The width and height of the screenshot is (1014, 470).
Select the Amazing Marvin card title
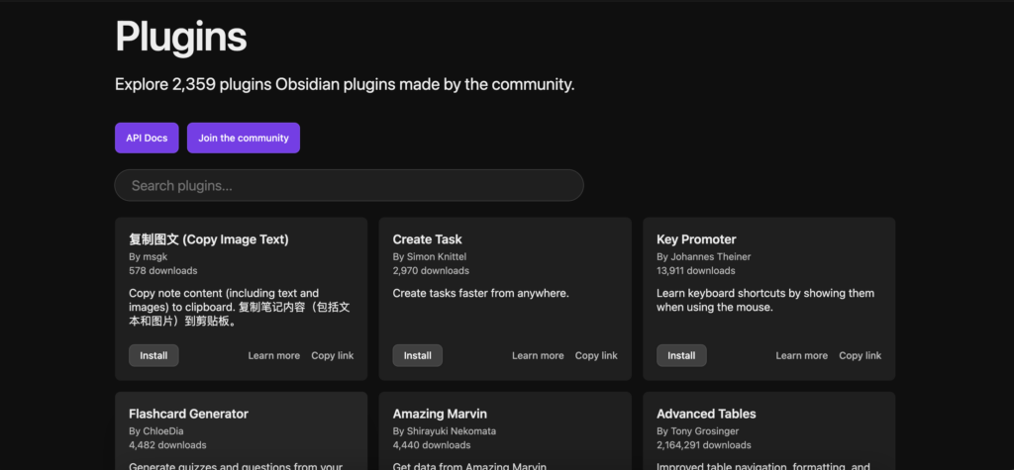tap(440, 414)
